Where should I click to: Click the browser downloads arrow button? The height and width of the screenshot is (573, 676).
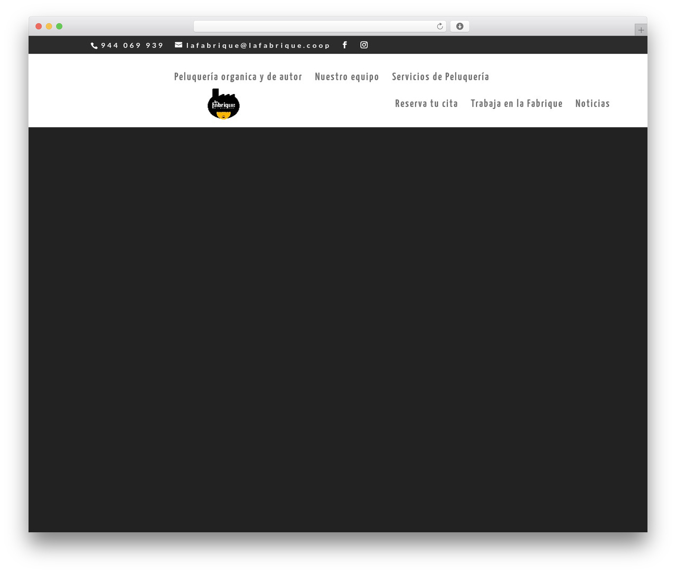[x=459, y=26]
